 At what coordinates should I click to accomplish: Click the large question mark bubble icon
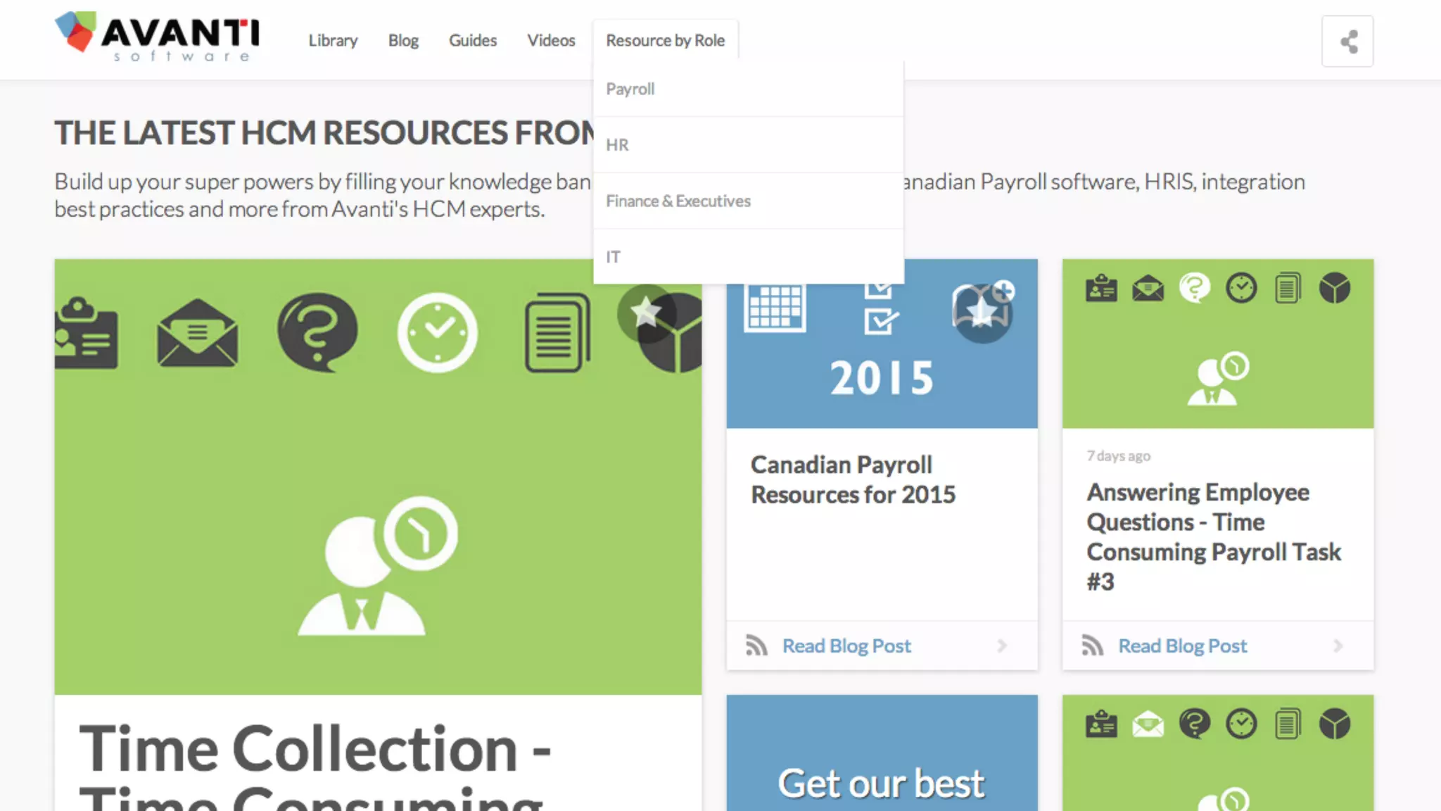point(317,331)
